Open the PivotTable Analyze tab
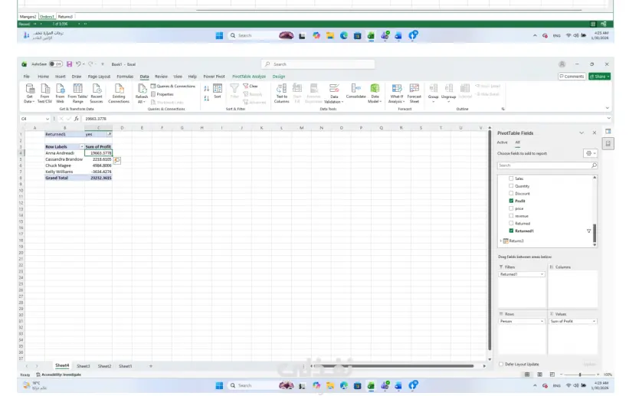The height and width of the screenshot is (396, 629). click(x=249, y=77)
